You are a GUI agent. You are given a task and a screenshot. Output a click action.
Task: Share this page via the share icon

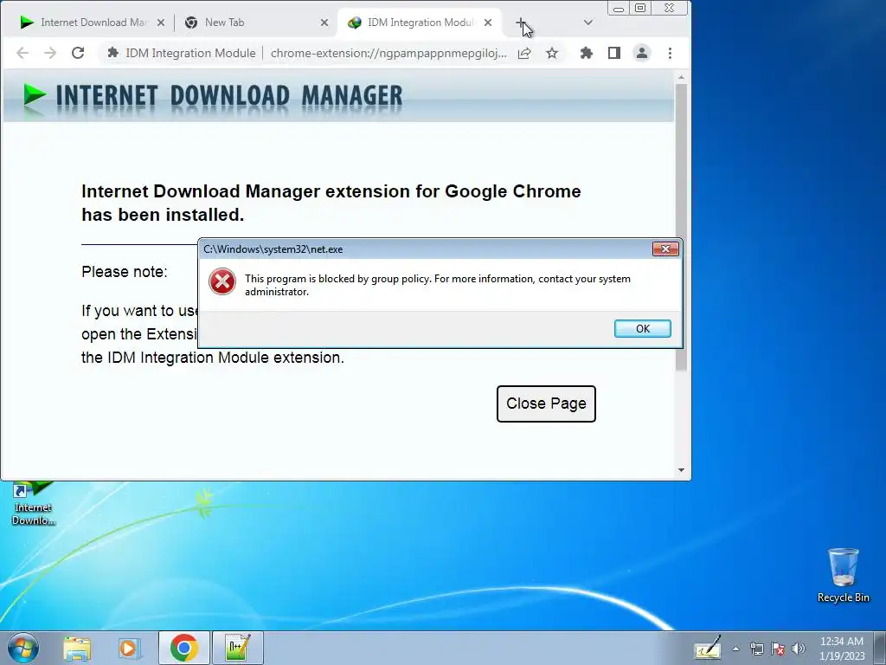pos(524,53)
